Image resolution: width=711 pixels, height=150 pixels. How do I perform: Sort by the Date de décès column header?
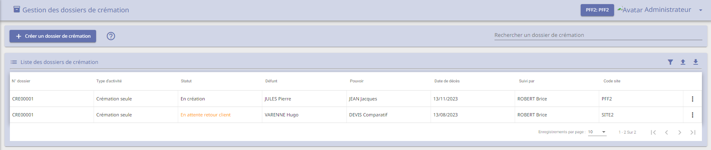pyautogui.click(x=447, y=81)
